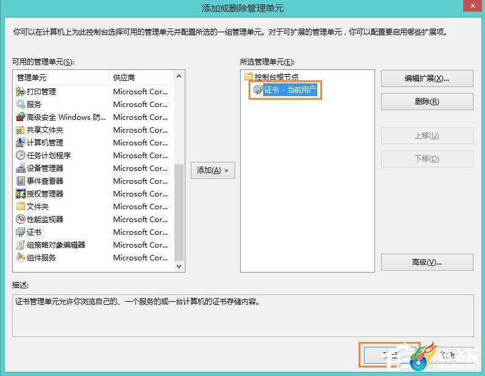Click the 事件查看器 icon
Screen dimensions: 485x376
21,181
